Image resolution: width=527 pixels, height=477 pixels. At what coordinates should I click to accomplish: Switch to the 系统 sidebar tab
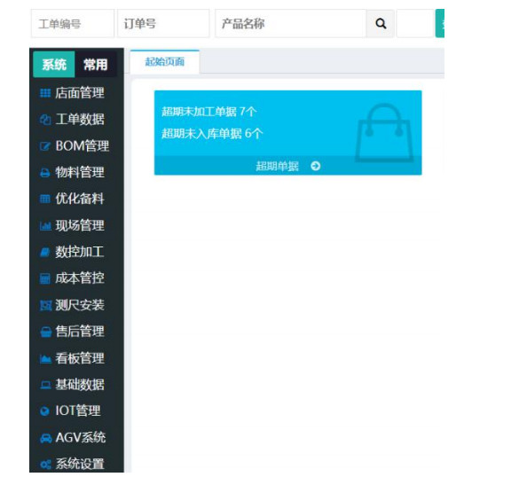54,64
